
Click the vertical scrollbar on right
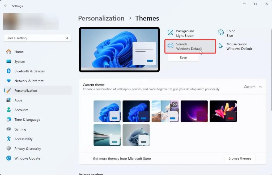coord(271,70)
